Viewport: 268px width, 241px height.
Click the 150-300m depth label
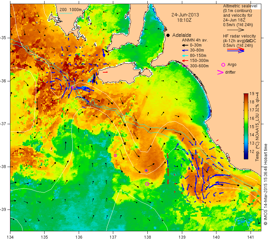pyautogui.click(x=199, y=61)
